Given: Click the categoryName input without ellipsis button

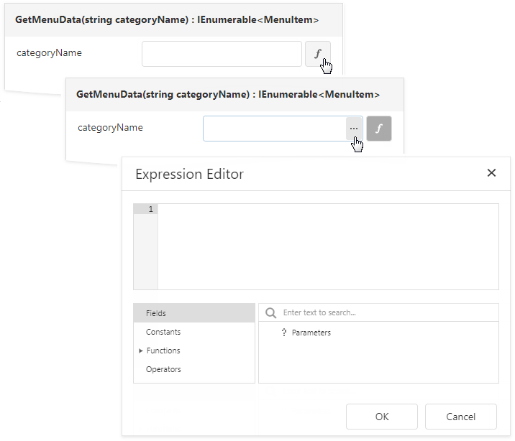Looking at the screenshot, I should (x=221, y=54).
